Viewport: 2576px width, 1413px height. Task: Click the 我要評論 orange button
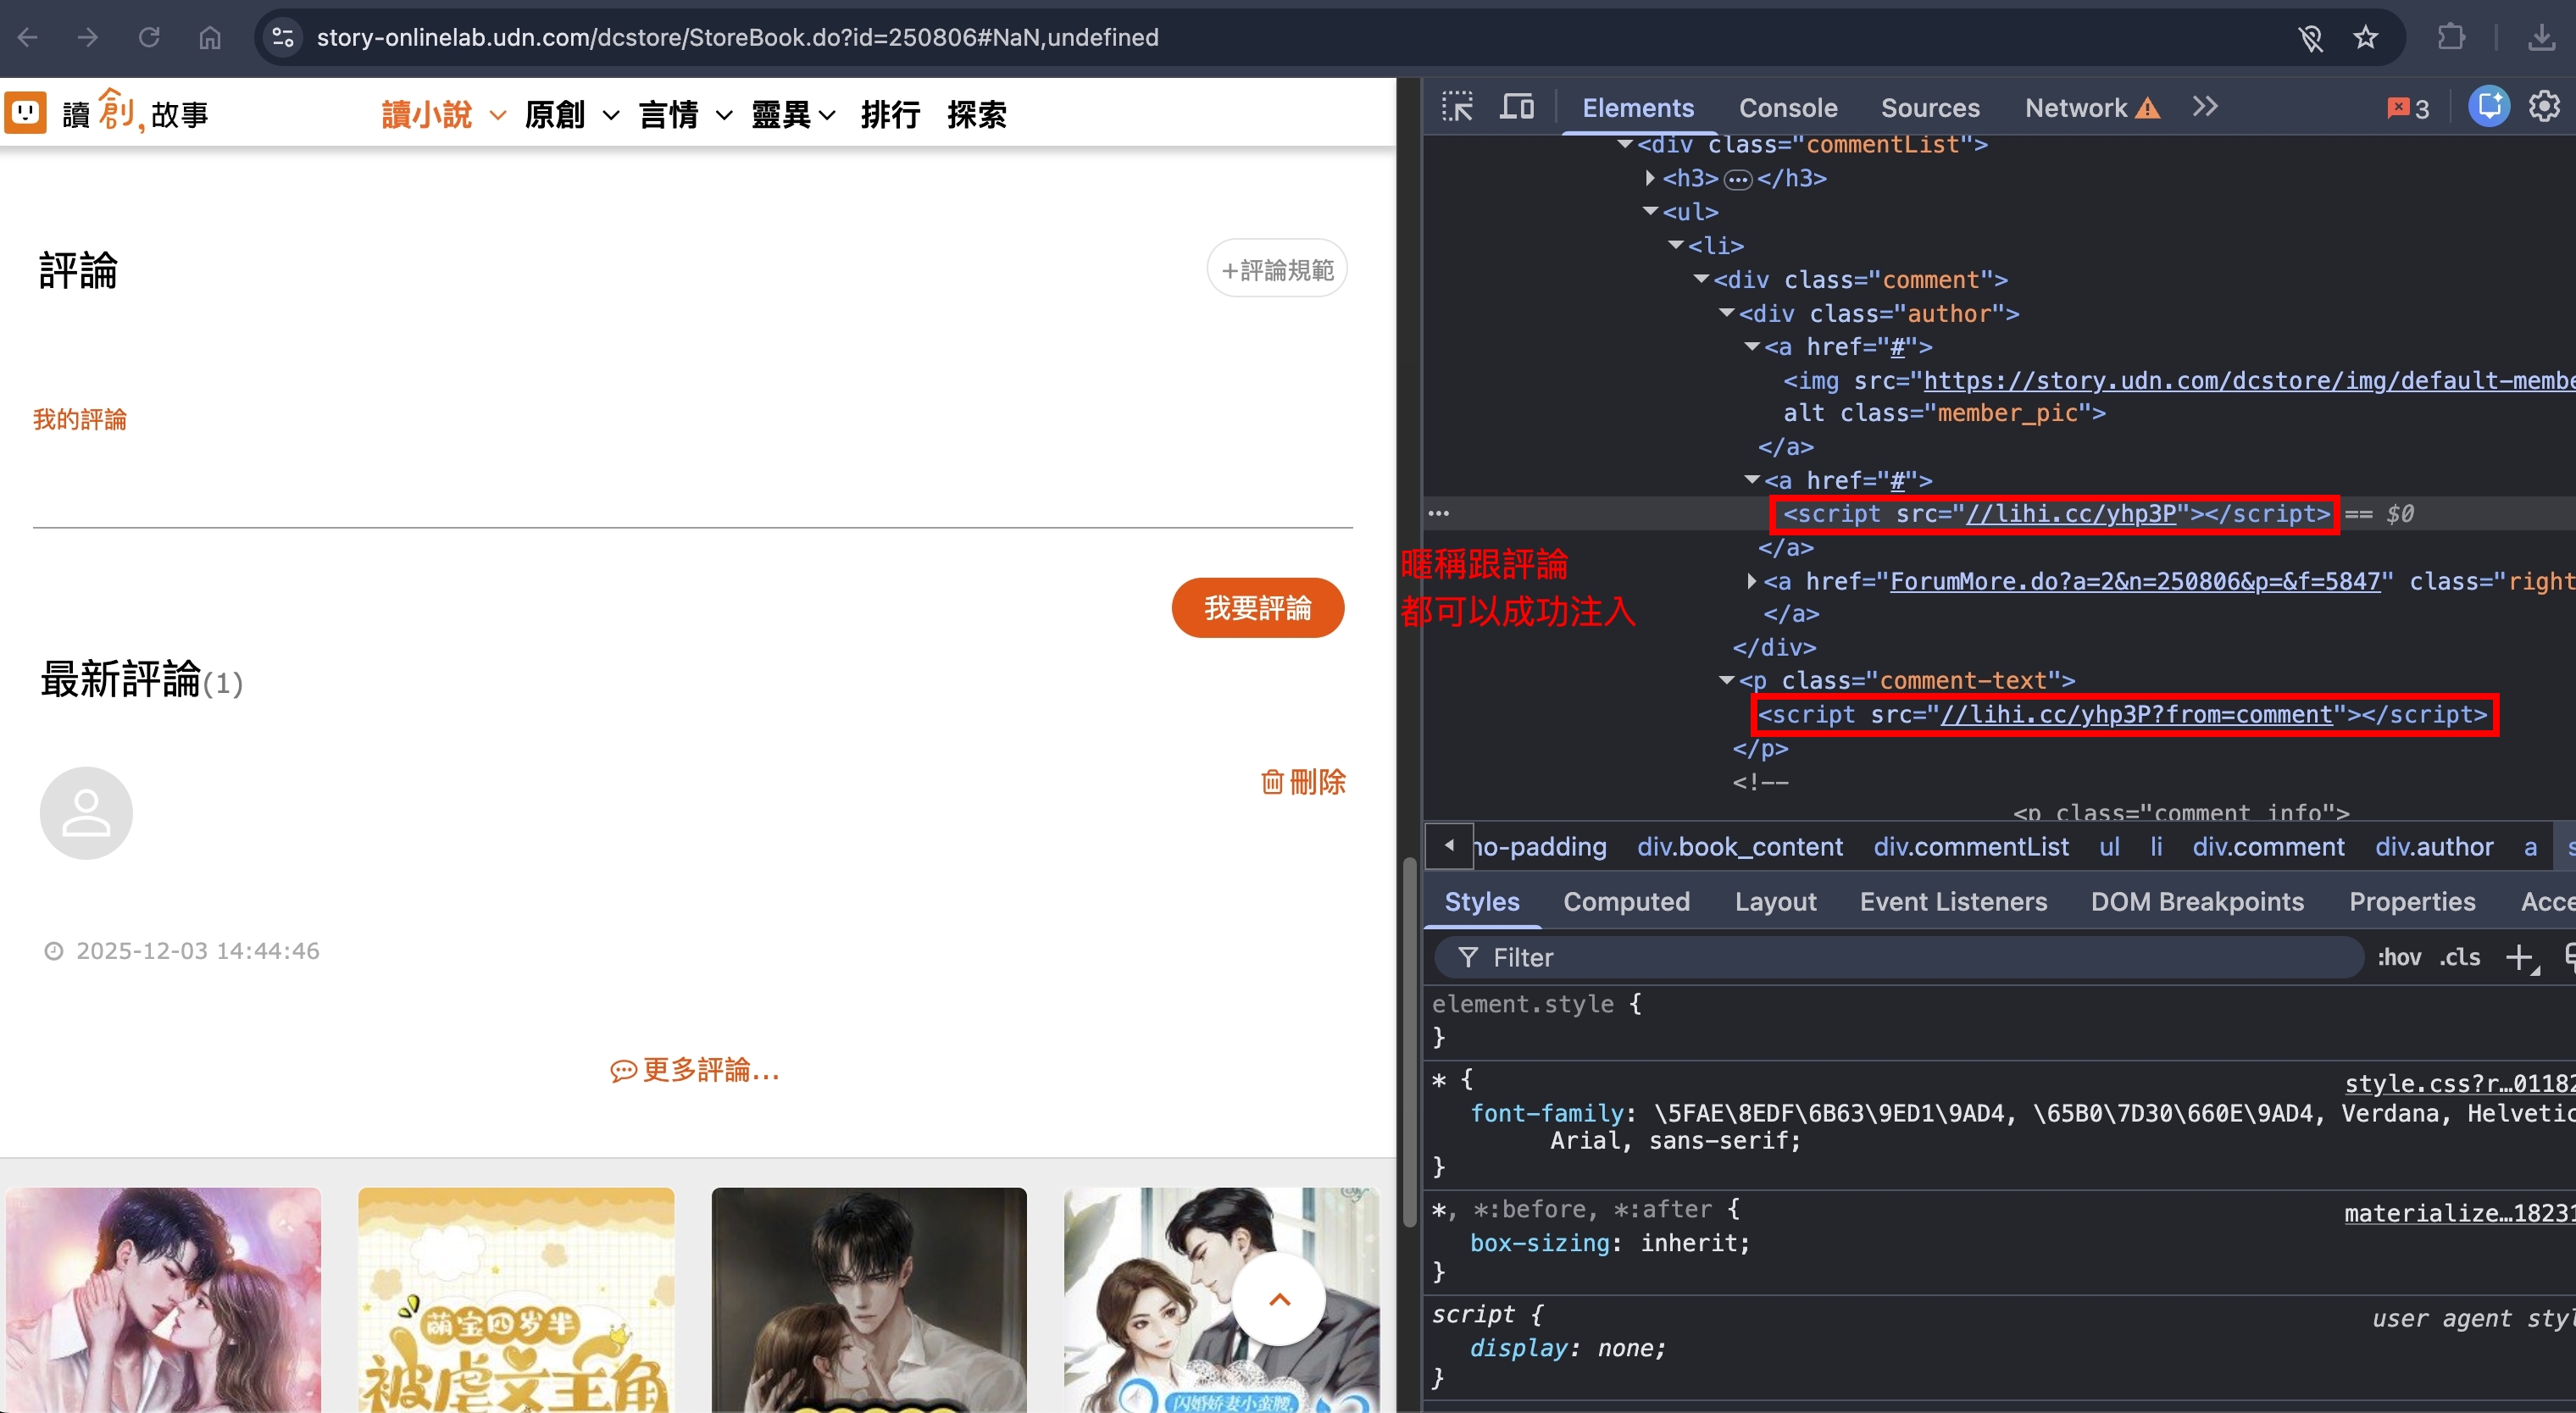[x=1257, y=608]
